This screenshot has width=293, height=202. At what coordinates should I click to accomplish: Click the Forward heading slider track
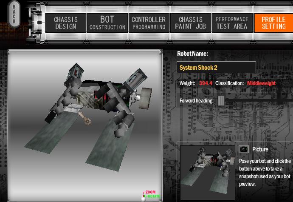coord(259,100)
